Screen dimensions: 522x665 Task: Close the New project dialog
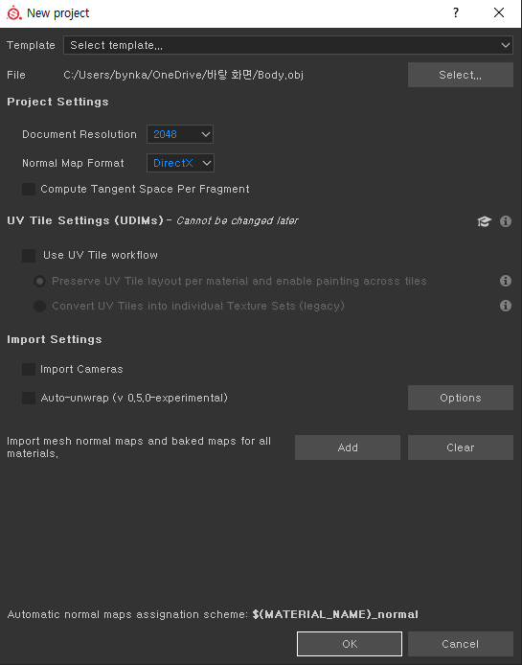(499, 12)
